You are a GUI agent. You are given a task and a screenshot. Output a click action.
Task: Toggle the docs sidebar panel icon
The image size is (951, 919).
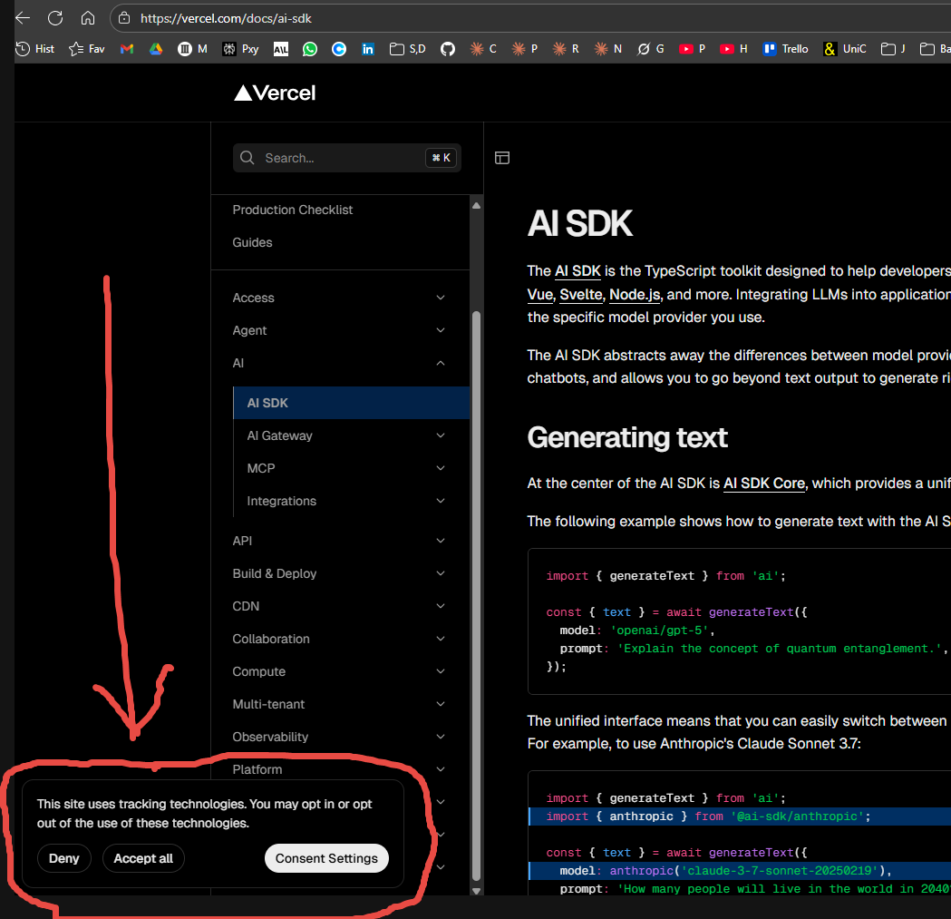coord(502,158)
